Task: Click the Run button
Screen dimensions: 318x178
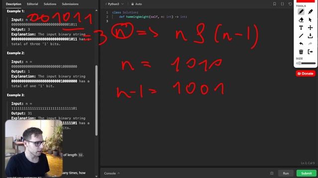Action: pos(286,174)
